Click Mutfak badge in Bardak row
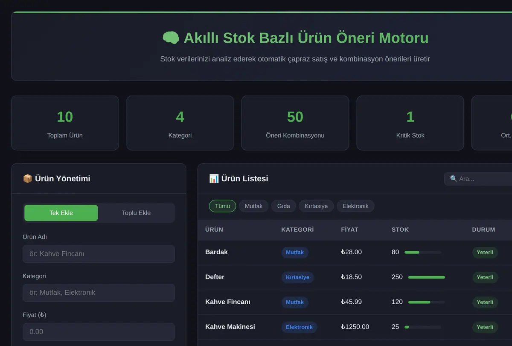The height and width of the screenshot is (346, 512). pos(295,253)
